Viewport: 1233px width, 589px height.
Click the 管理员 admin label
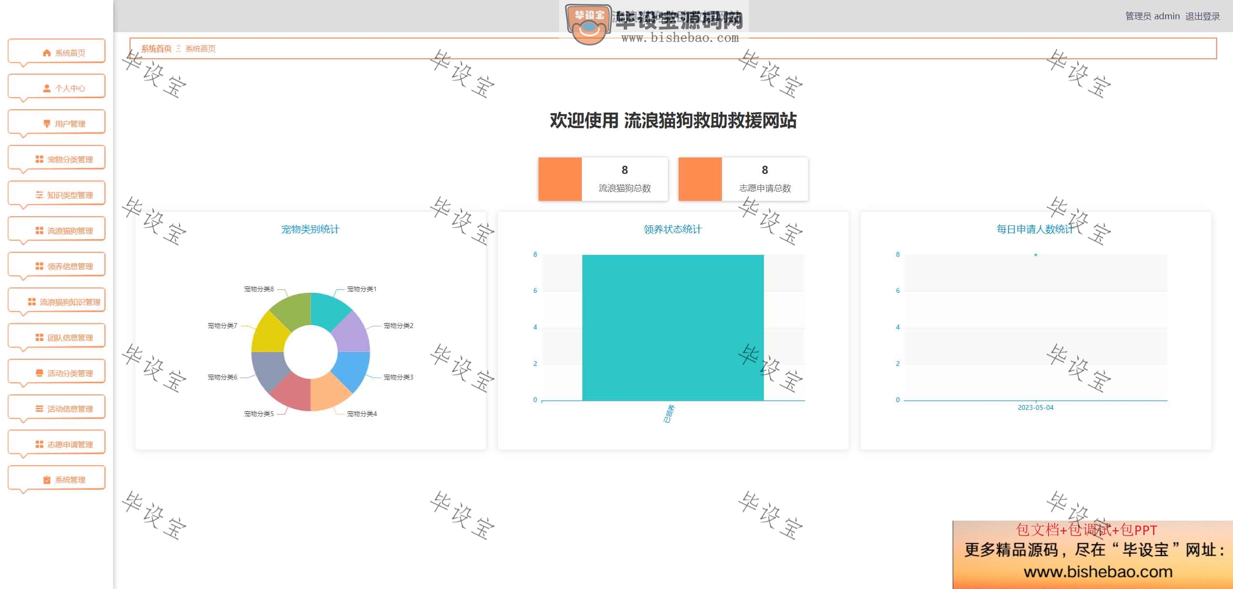click(x=1153, y=16)
